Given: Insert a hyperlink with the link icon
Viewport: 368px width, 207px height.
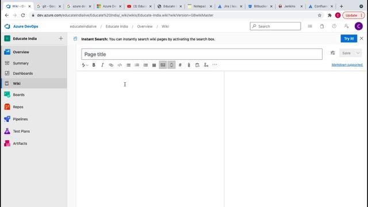Looking at the screenshot, I should (x=111, y=65).
